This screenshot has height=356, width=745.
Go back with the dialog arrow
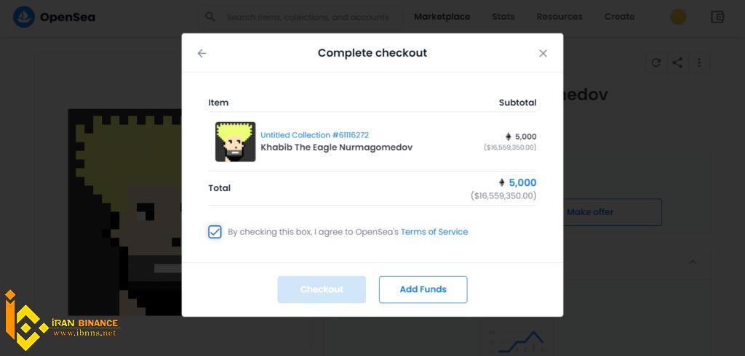(x=202, y=53)
